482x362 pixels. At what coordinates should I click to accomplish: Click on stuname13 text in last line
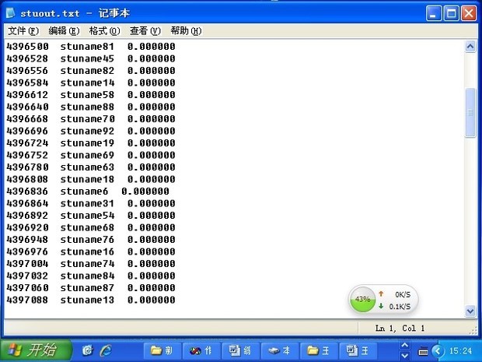point(87,300)
